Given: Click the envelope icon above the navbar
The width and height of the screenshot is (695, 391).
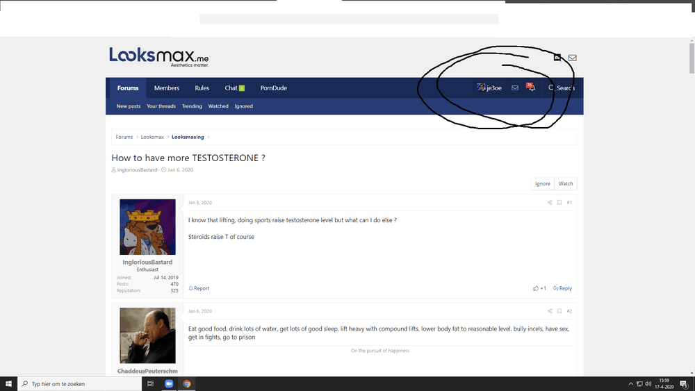Looking at the screenshot, I should pos(572,58).
